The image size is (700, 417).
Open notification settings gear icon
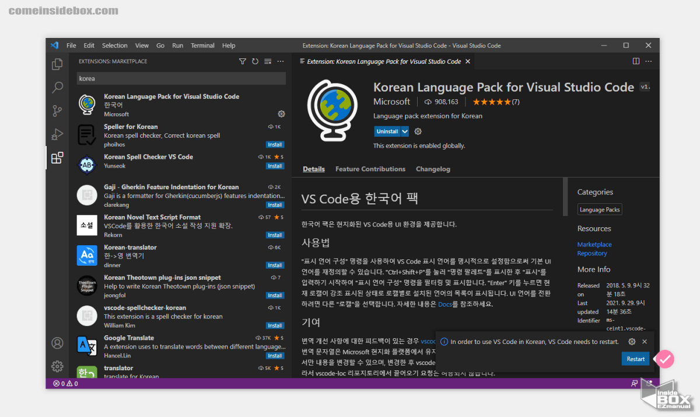pyautogui.click(x=632, y=342)
